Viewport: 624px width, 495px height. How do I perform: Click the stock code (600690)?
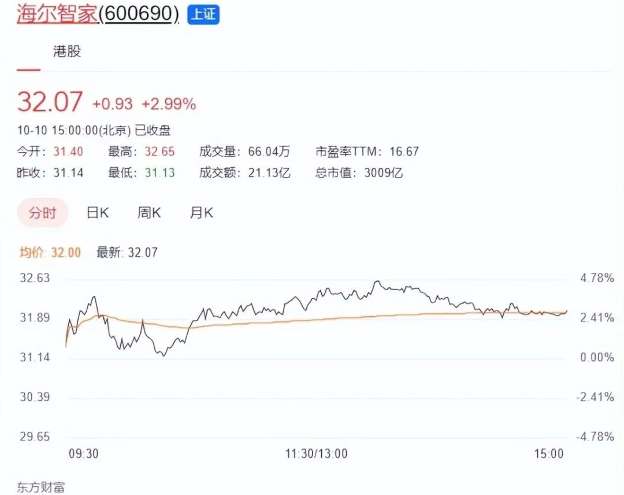(x=139, y=13)
